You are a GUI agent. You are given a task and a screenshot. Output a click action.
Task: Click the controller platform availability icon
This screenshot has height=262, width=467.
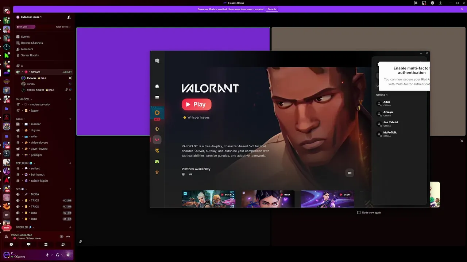click(x=190, y=174)
